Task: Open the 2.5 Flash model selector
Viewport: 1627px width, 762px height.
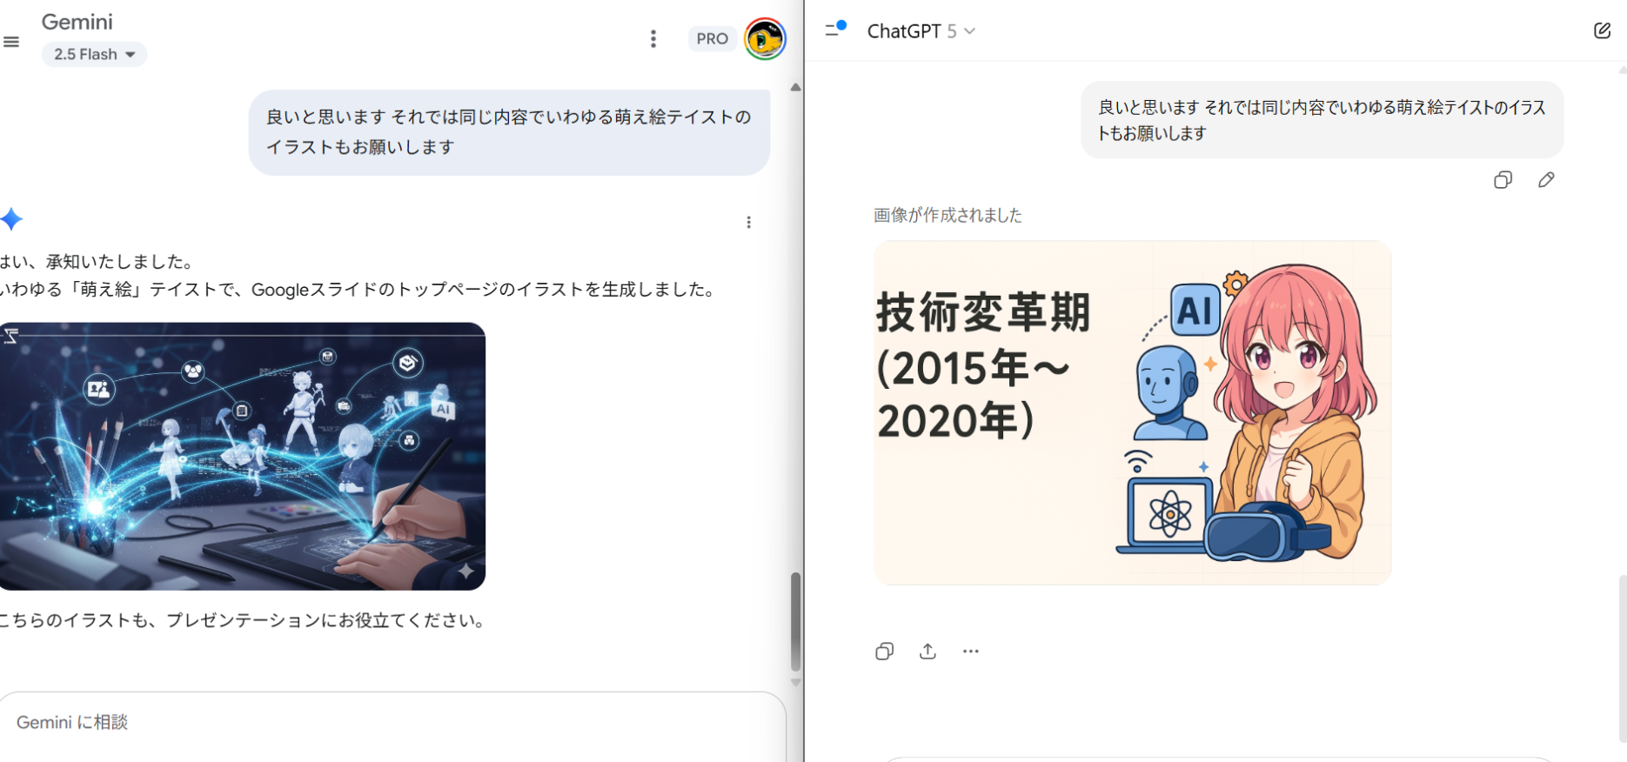Action: (94, 54)
